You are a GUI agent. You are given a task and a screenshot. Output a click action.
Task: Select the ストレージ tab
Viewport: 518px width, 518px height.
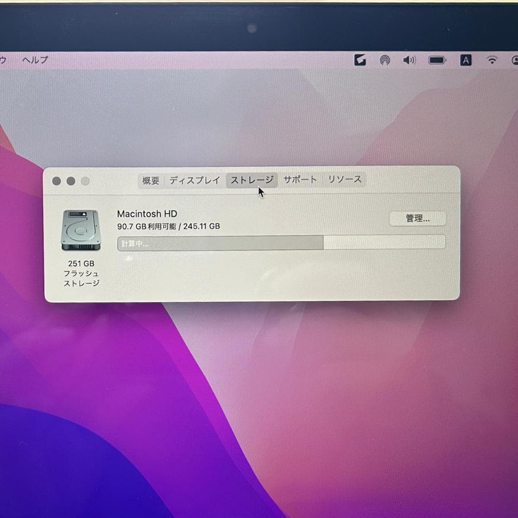pos(251,180)
